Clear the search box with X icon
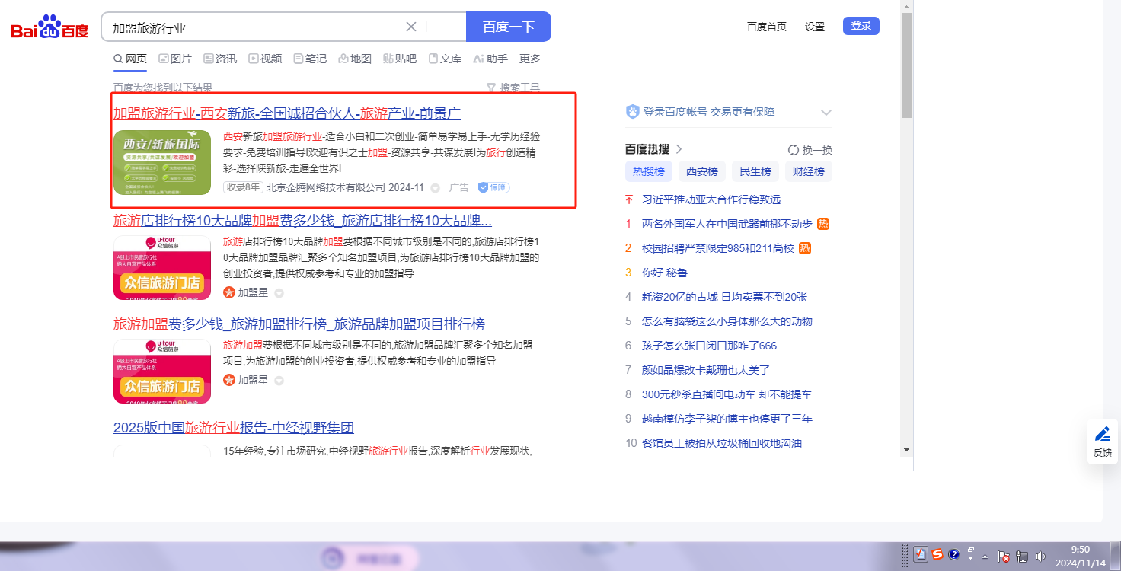The height and width of the screenshot is (571, 1121). pos(411,27)
